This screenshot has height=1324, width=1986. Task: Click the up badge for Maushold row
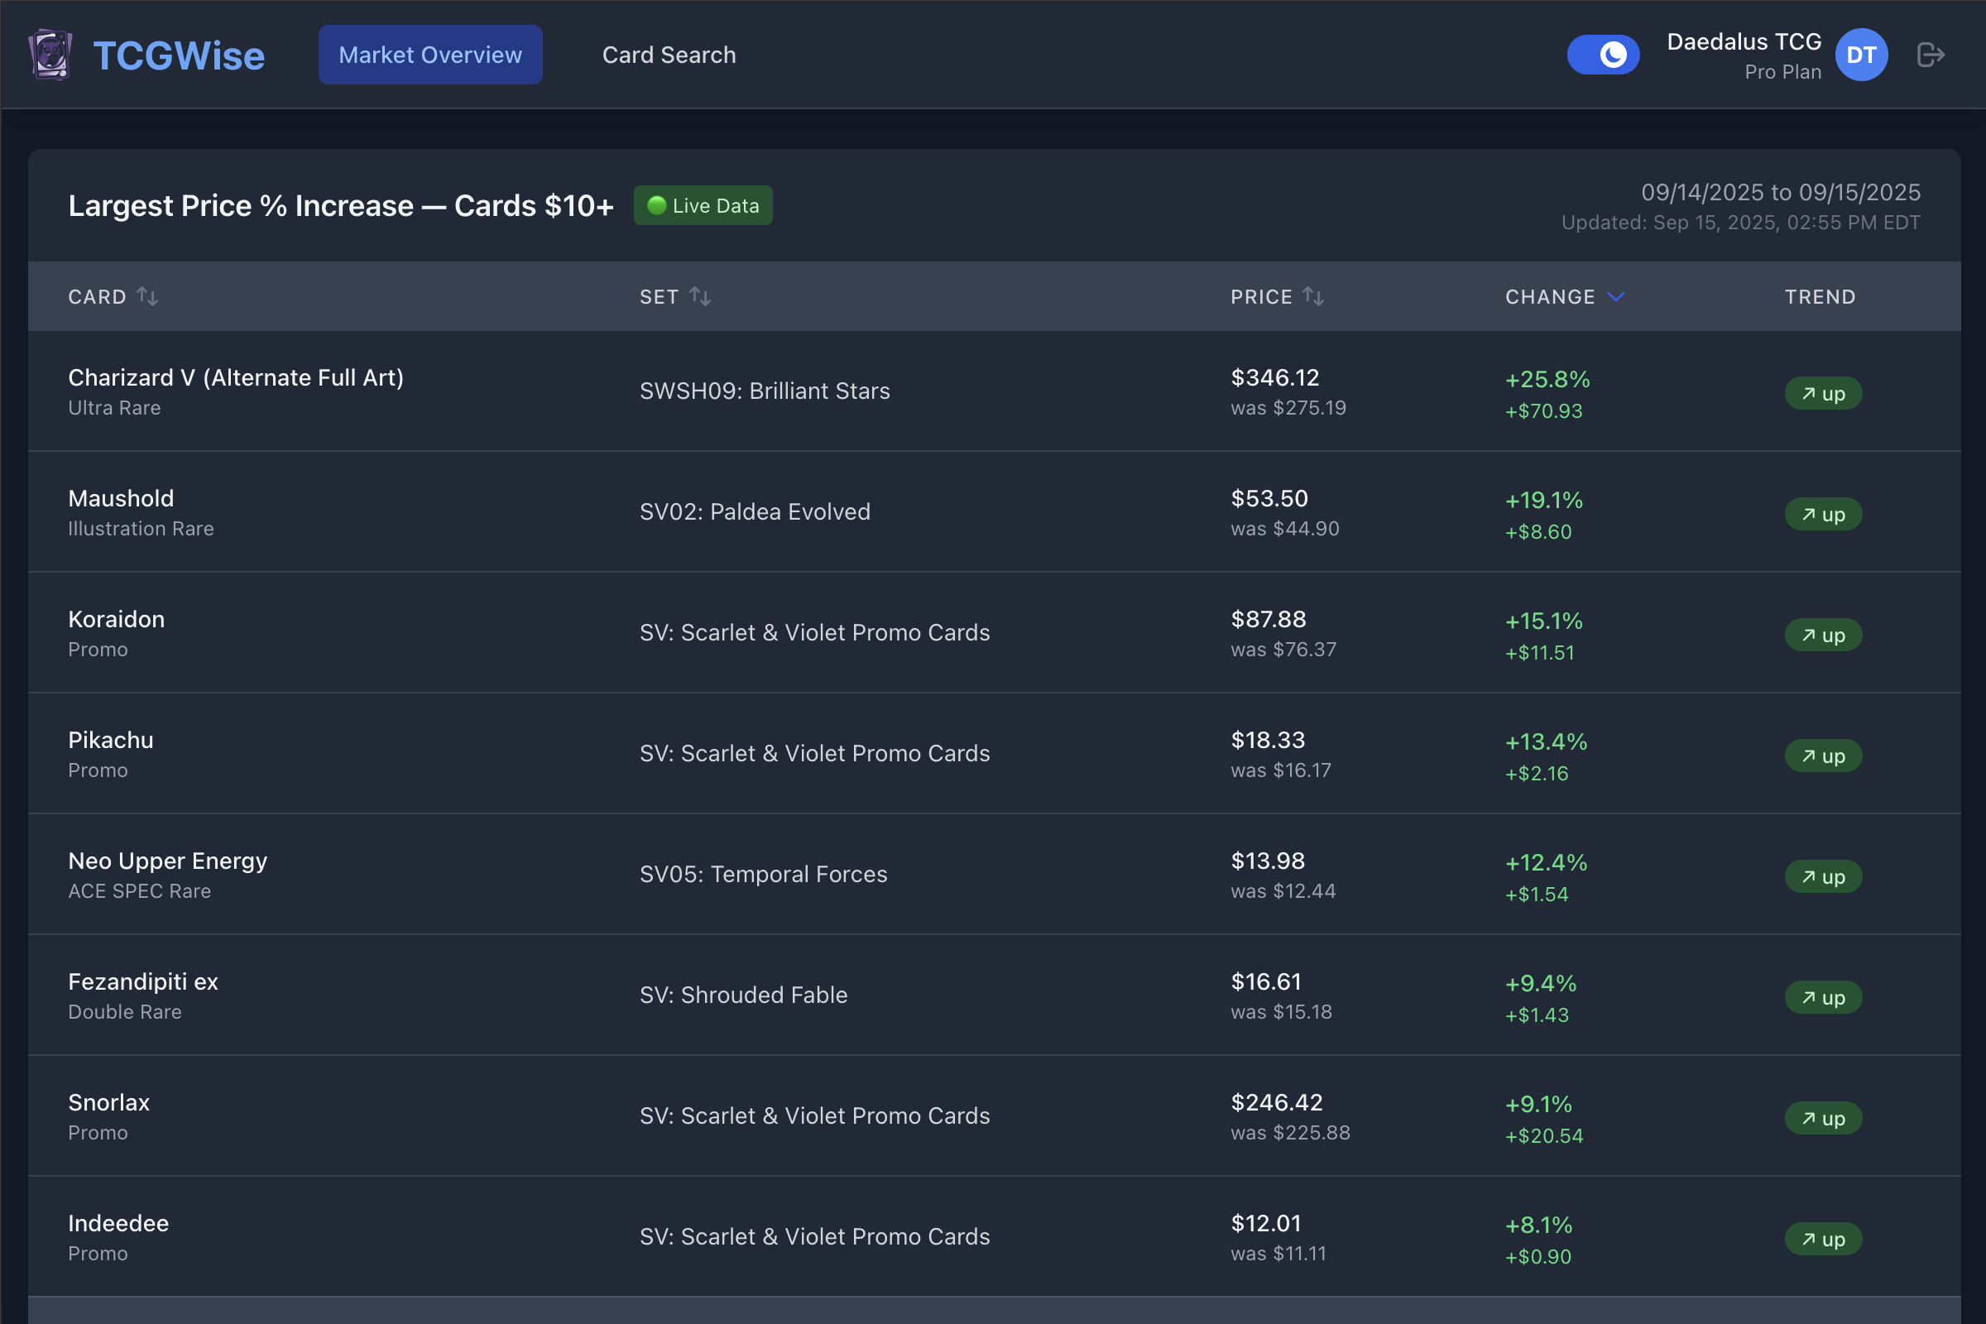pyautogui.click(x=1822, y=513)
